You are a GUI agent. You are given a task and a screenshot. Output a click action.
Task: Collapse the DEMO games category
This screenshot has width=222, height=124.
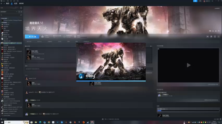[4, 18]
